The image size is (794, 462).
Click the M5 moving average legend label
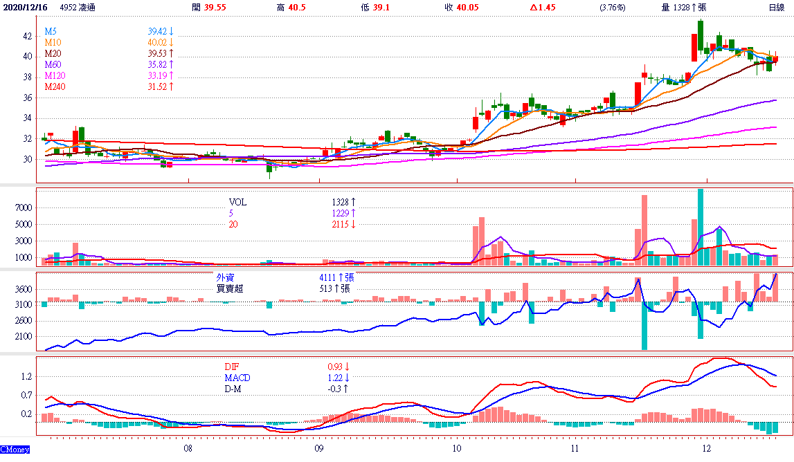(51, 32)
